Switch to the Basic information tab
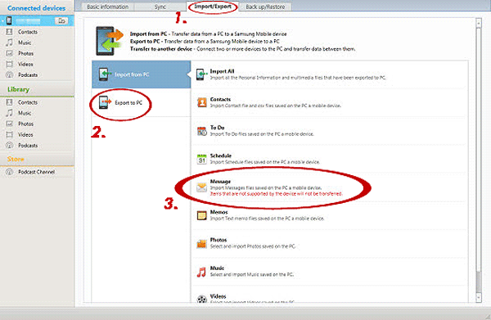The height and width of the screenshot is (320, 491). tap(107, 7)
